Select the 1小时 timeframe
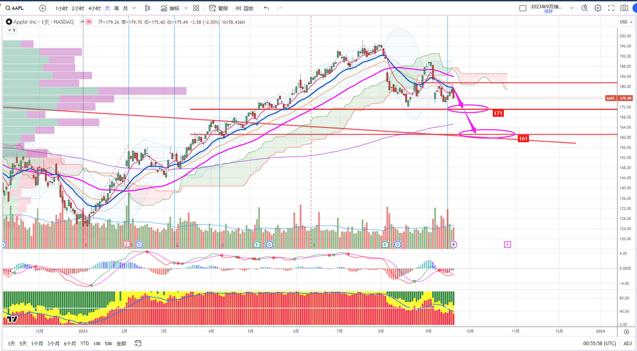This screenshot has width=637, height=351. point(62,8)
